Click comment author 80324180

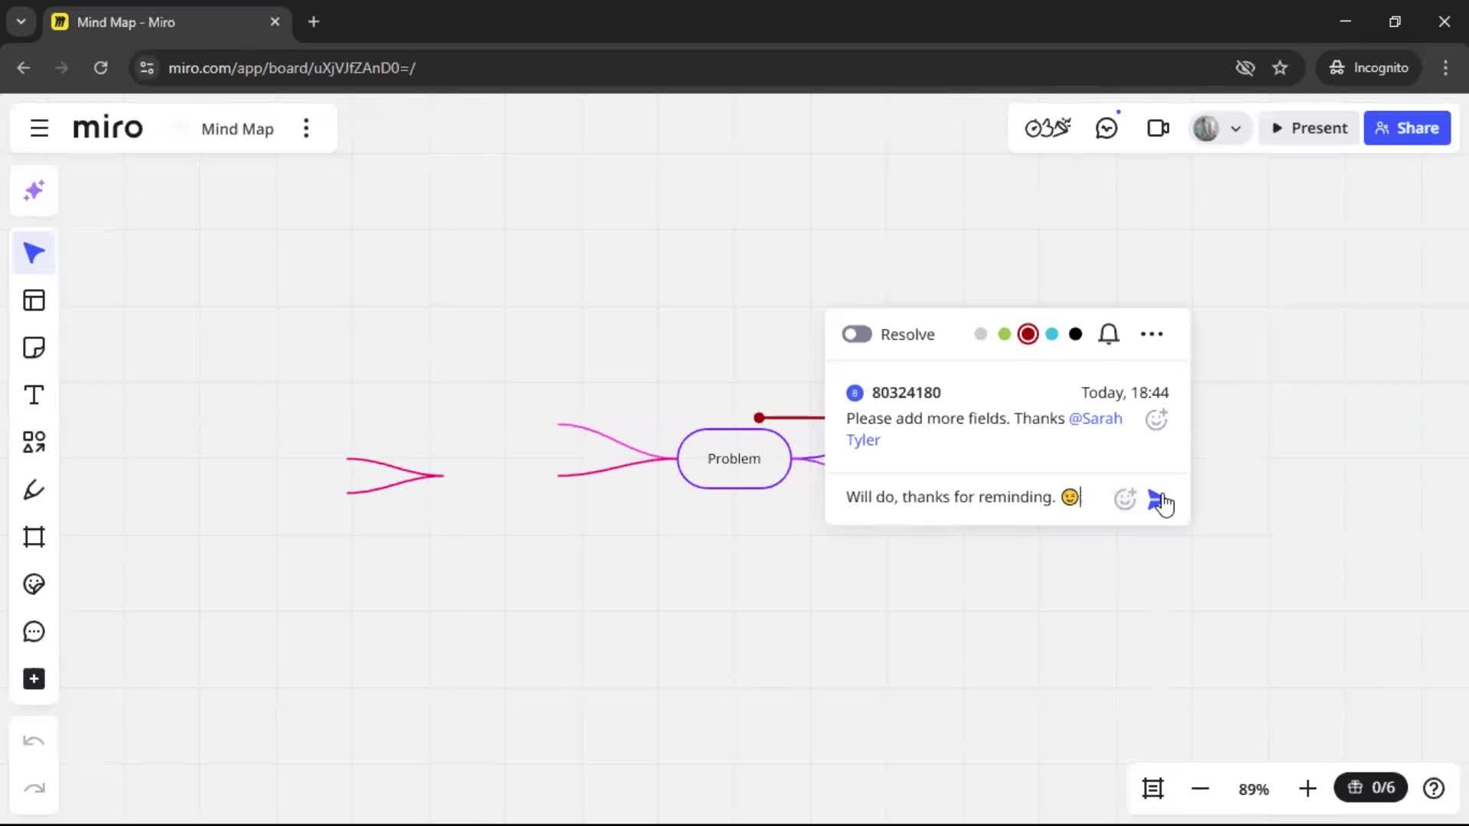point(906,392)
